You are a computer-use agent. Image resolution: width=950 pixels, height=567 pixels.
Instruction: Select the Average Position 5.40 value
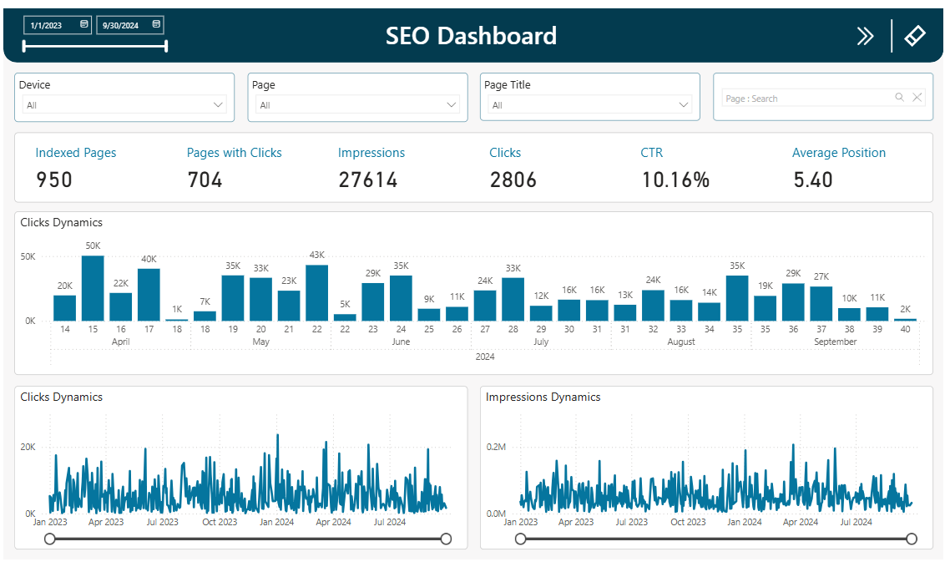pyautogui.click(x=813, y=180)
